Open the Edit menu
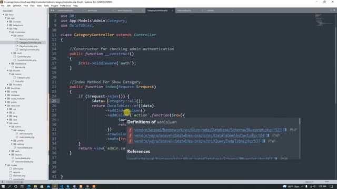The width and height of the screenshot is (337, 189). [8, 6]
